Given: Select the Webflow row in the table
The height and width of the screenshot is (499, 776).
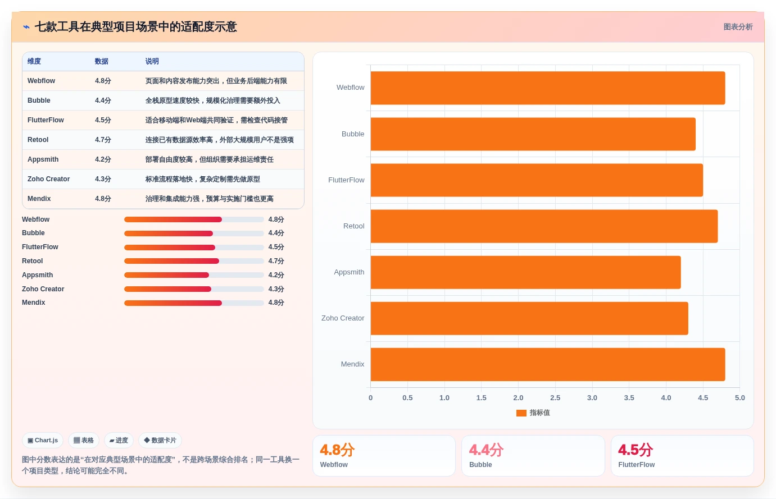Looking at the screenshot, I should [163, 81].
